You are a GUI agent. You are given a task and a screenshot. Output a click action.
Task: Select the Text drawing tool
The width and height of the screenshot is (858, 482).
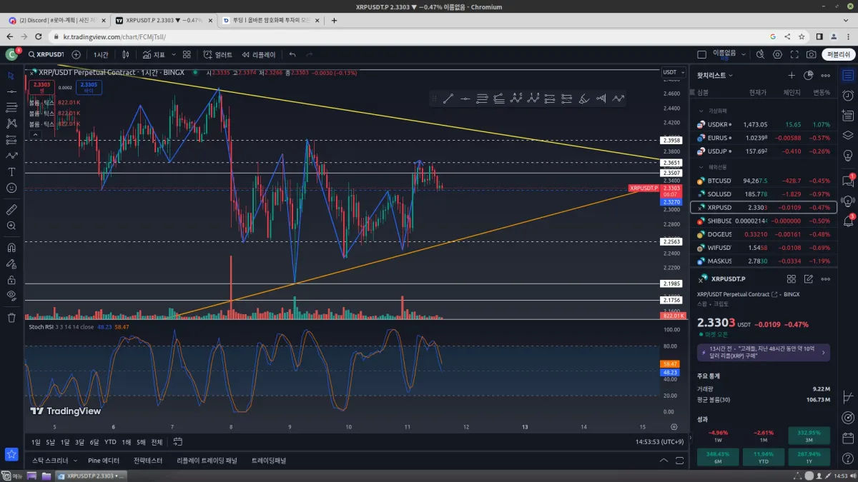(x=11, y=171)
